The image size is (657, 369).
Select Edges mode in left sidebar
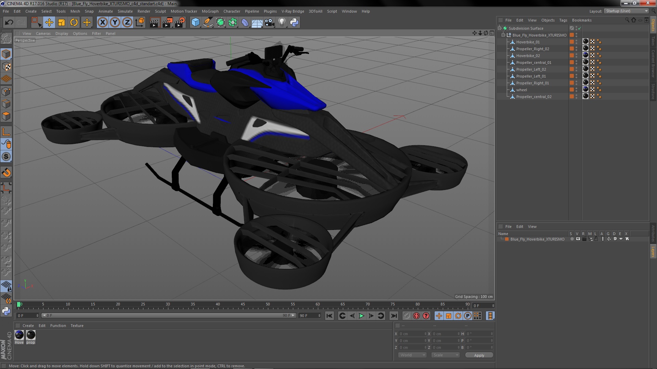click(6, 104)
